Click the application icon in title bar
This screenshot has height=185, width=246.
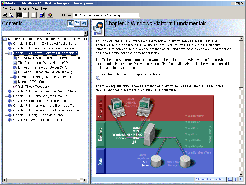point(4,3)
